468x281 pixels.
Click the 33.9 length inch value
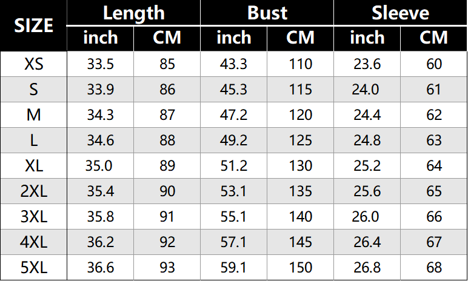(x=101, y=90)
